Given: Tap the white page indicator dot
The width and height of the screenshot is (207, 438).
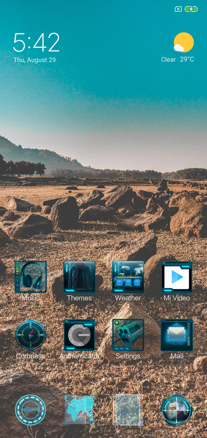Looking at the screenshot, I should pos(103,380).
